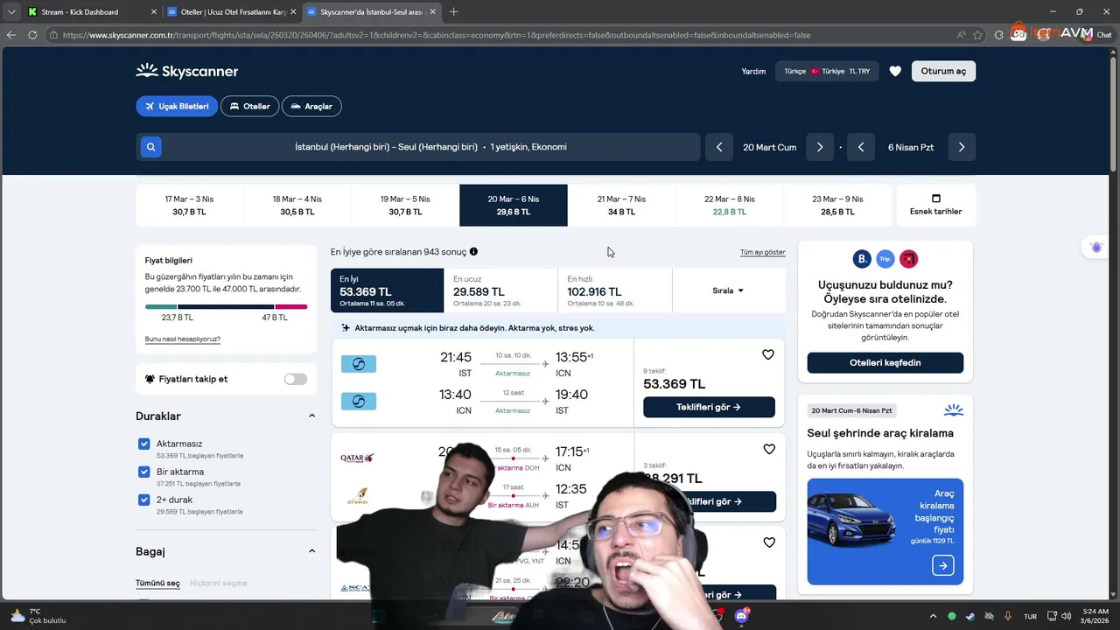Collapse the Duraklar filter section
Screen dimensions: 1120x630
[311, 416]
